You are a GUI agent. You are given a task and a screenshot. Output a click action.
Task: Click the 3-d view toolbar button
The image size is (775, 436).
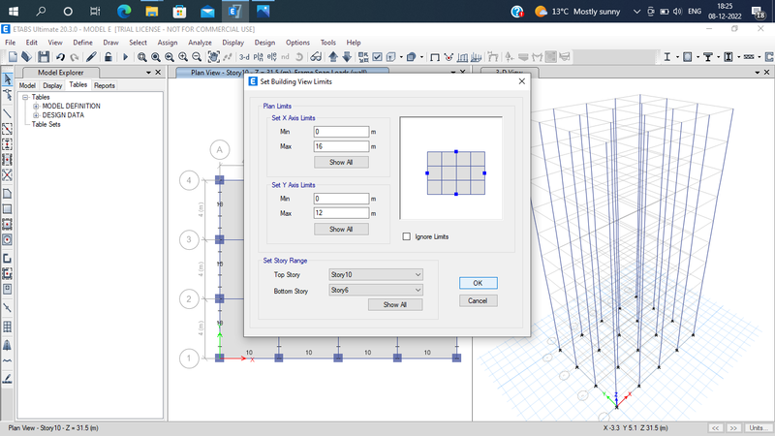[x=244, y=57]
